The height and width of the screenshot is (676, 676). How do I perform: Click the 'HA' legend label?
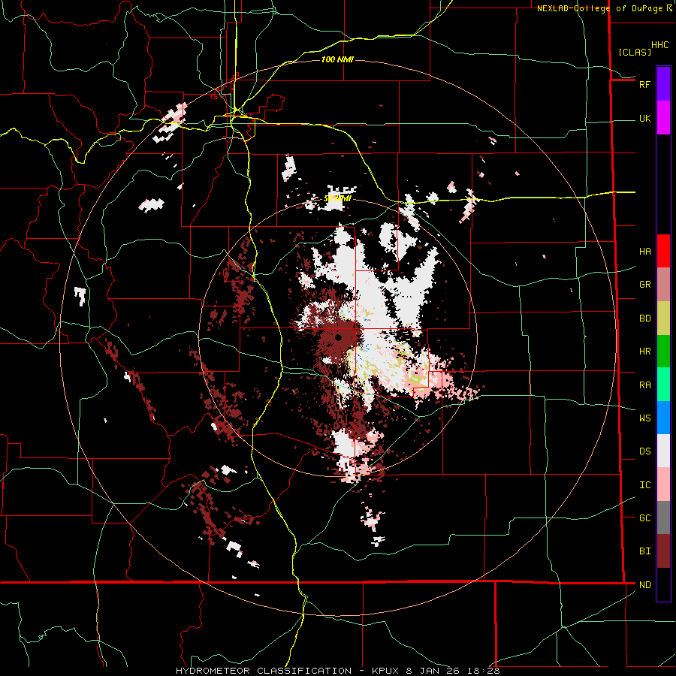(644, 252)
